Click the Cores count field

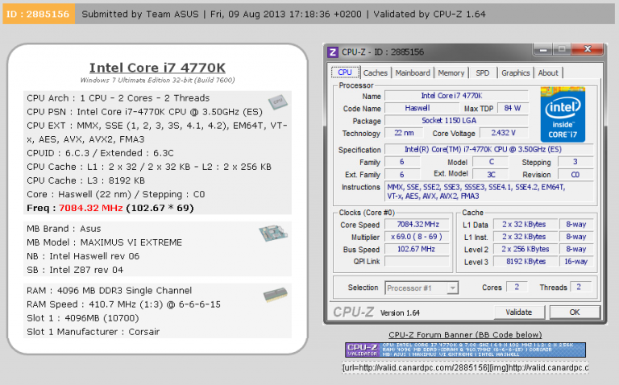(517, 288)
